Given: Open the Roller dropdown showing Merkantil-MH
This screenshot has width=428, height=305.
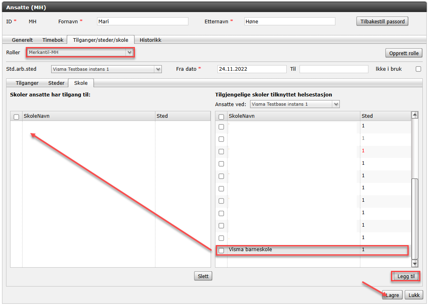Looking at the screenshot, I should (x=80, y=52).
